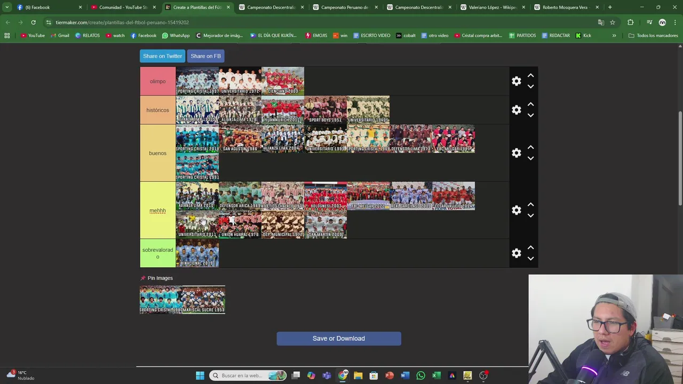Screen dimensions: 683x384
Task: Select Mariscal Sucre 1953 unranked image
Action: [x=204, y=300]
